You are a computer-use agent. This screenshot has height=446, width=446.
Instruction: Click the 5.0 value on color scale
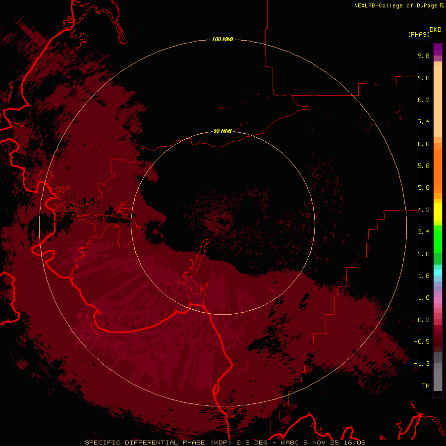click(x=424, y=188)
